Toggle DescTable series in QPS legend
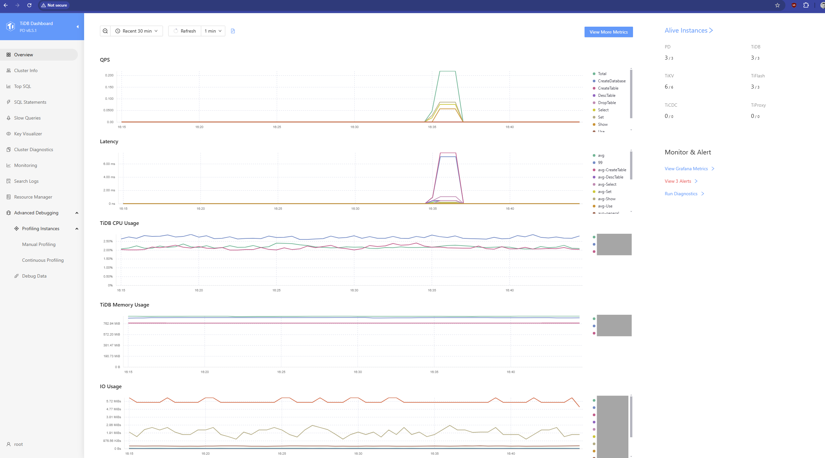This screenshot has height=458, width=825. pyautogui.click(x=604, y=95)
